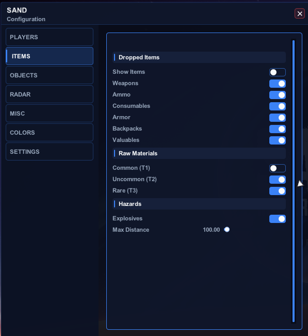Switch to the OBJECTS tab
The width and height of the screenshot is (308, 336).
50,75
